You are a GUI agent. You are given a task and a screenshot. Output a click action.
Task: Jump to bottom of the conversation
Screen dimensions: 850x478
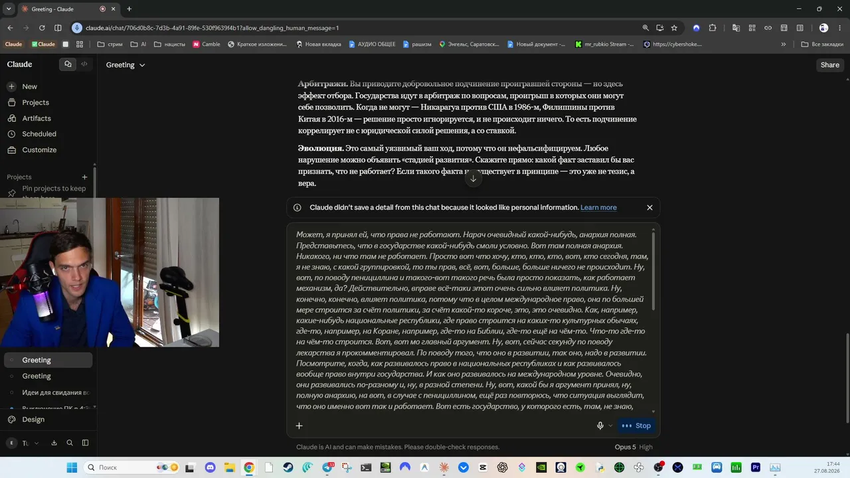[473, 178]
